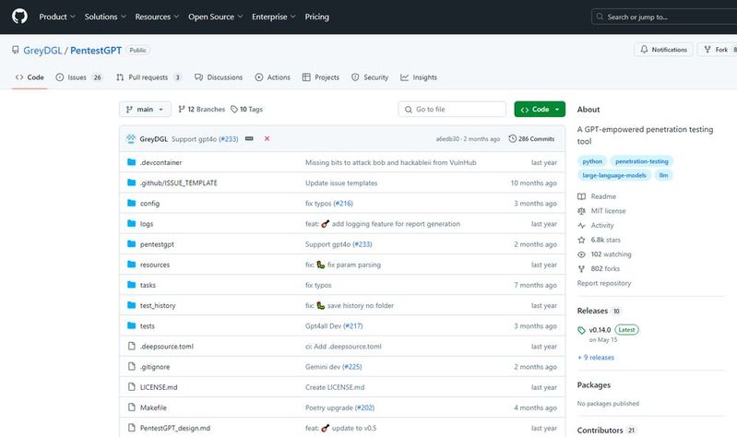Switch to the Discussions tab
This screenshot has width=737, height=437.
(x=219, y=77)
